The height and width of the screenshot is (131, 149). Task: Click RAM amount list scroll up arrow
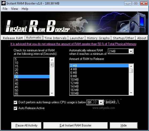click(131, 66)
